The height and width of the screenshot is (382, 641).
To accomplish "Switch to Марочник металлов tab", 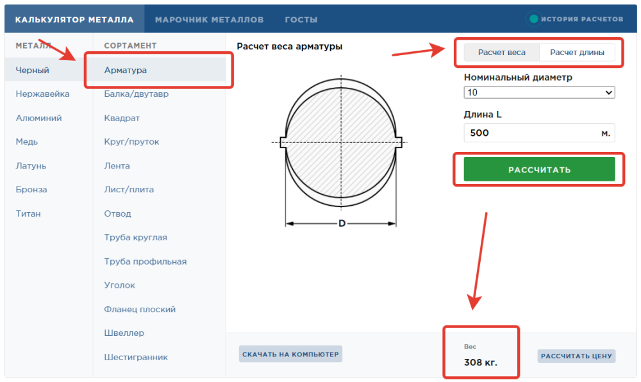I will (x=210, y=19).
